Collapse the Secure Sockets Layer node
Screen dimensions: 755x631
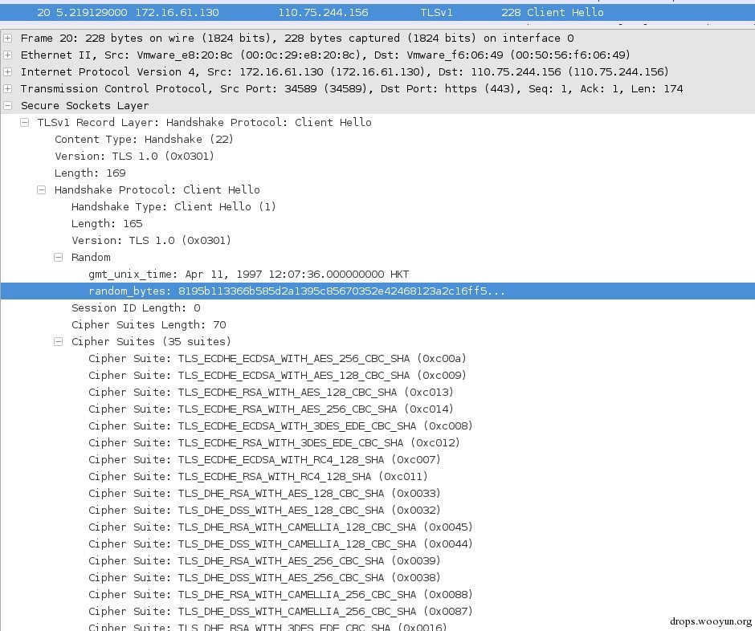8,105
